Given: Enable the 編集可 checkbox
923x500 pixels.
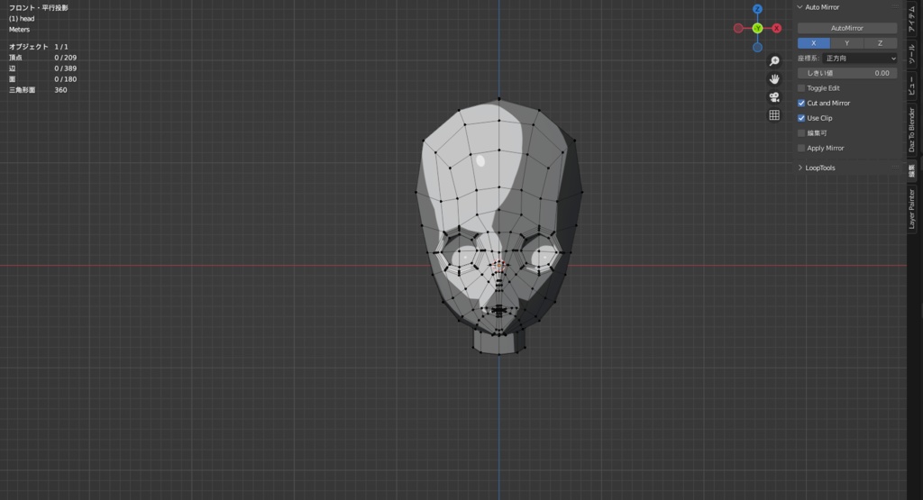Looking at the screenshot, I should coord(801,133).
